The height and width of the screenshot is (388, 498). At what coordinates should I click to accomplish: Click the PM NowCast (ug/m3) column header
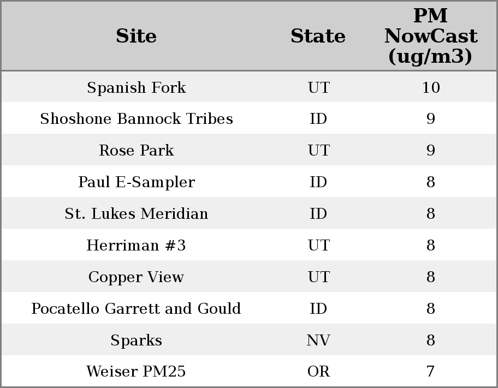tap(430, 36)
